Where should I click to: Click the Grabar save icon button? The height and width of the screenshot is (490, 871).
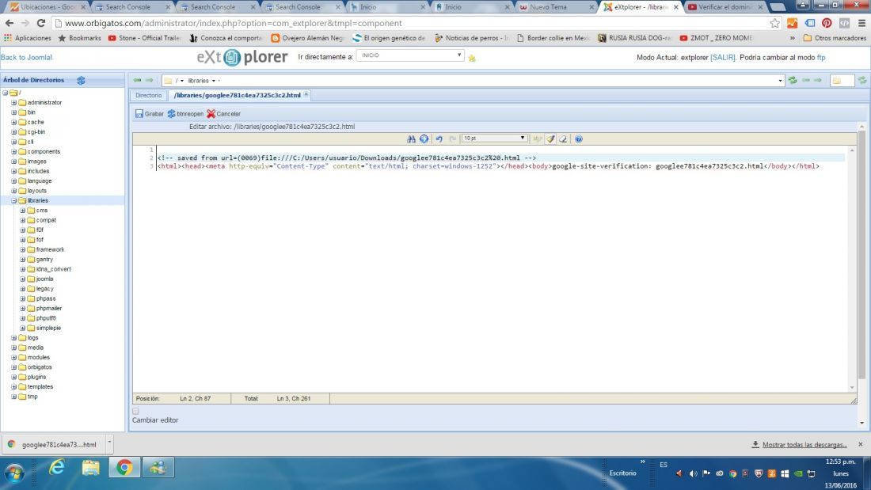(150, 114)
